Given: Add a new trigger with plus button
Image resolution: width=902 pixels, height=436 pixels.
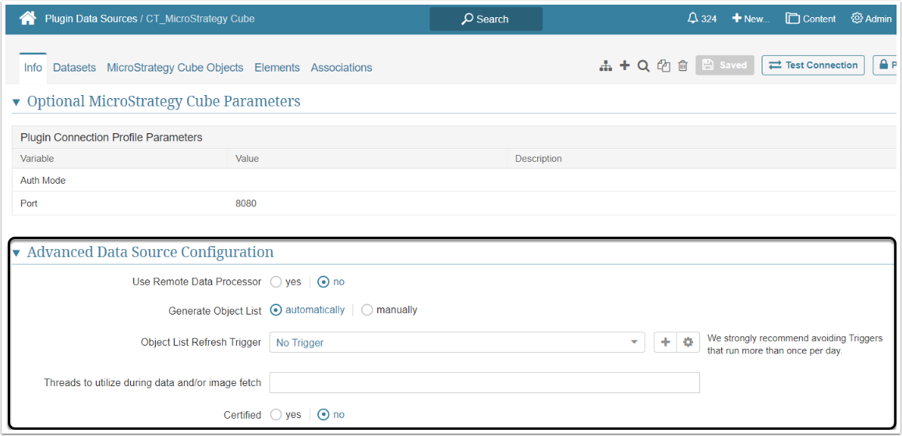Looking at the screenshot, I should [x=666, y=343].
